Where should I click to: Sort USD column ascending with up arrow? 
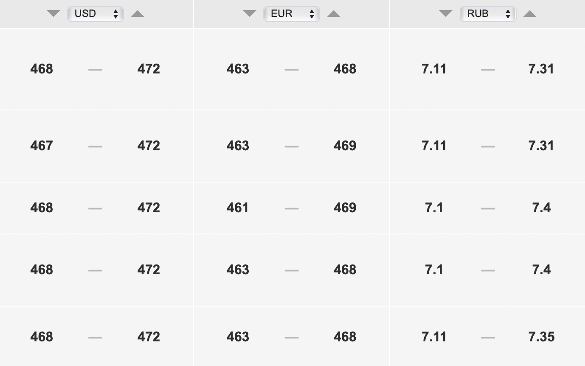pos(138,14)
